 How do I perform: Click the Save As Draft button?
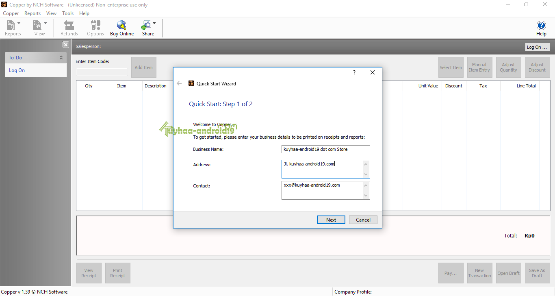[x=537, y=273]
